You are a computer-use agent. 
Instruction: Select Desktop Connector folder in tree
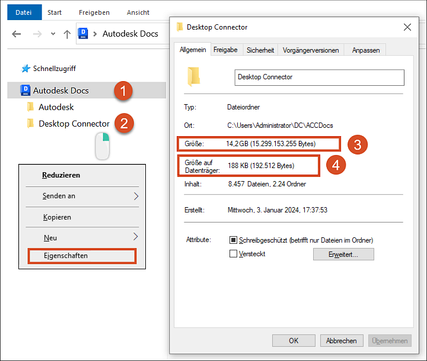pos(74,124)
